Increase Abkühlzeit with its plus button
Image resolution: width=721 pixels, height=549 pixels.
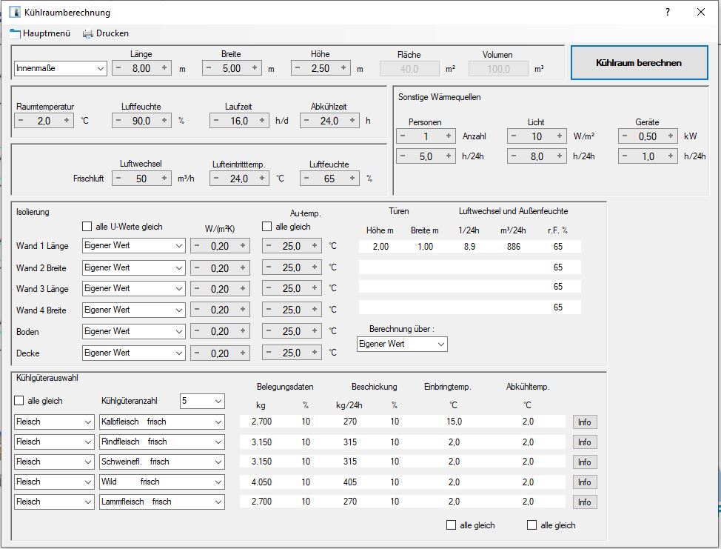coord(352,121)
